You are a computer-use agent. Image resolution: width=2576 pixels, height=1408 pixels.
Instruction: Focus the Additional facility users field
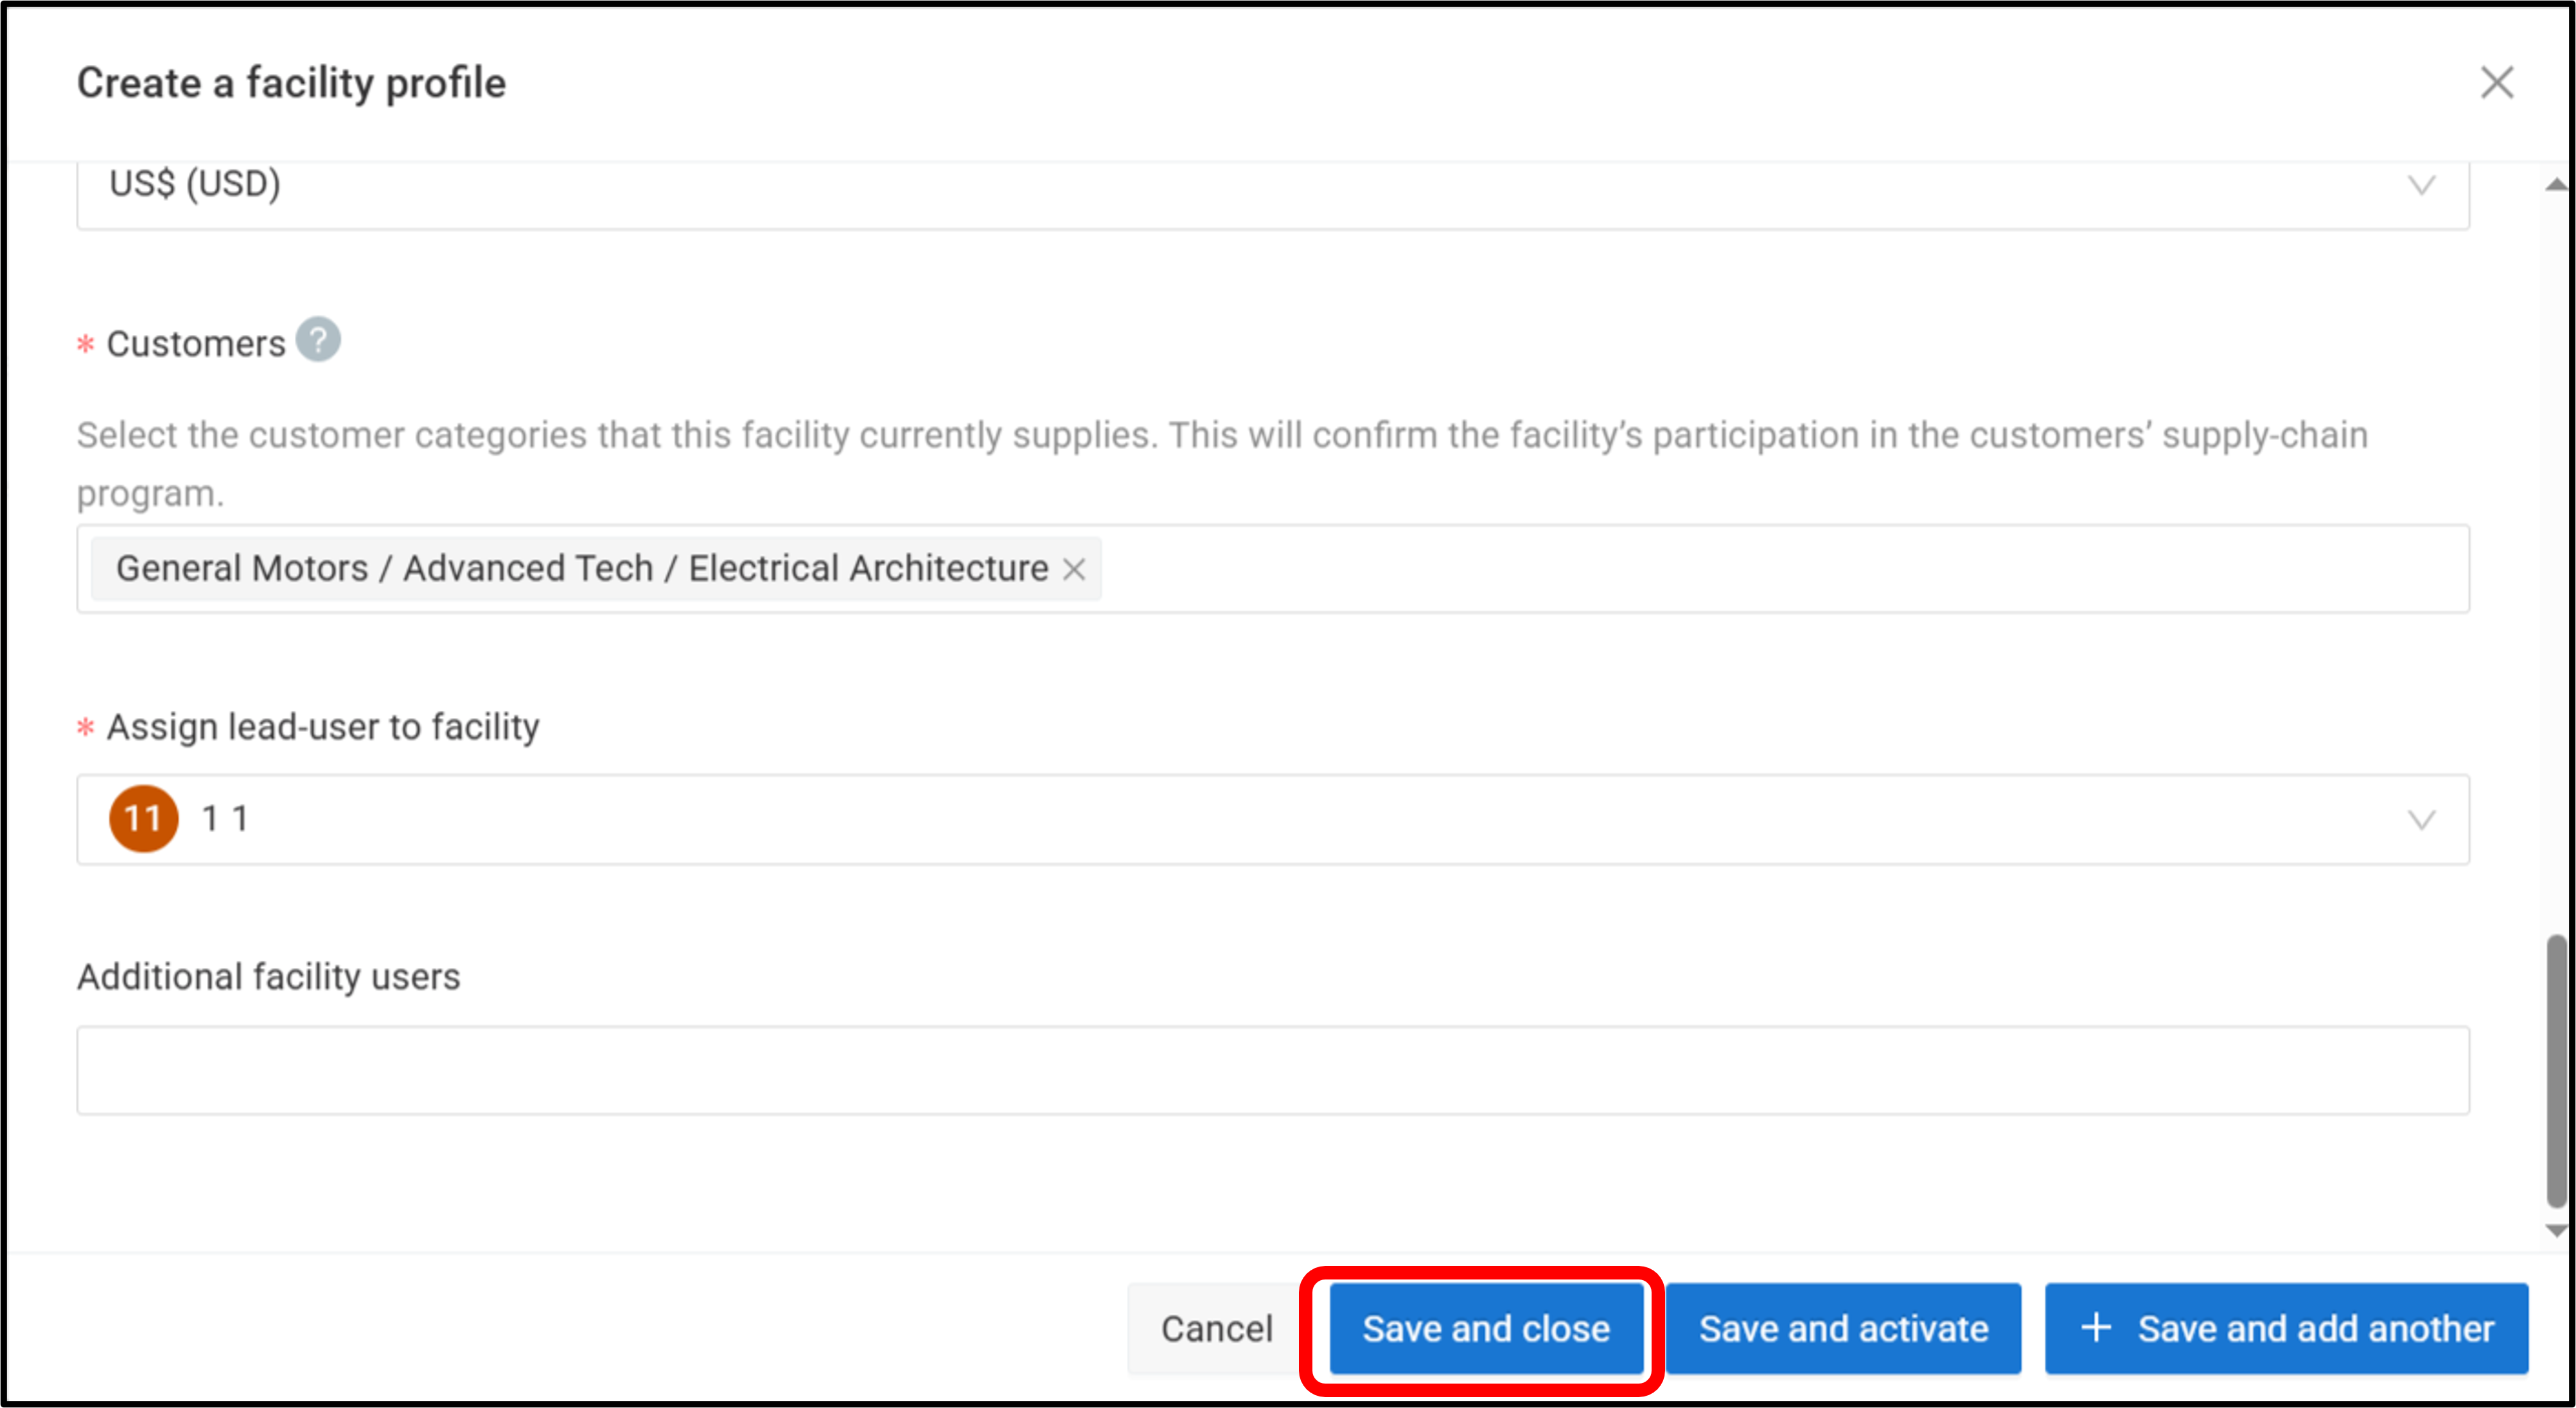(x=1272, y=1070)
